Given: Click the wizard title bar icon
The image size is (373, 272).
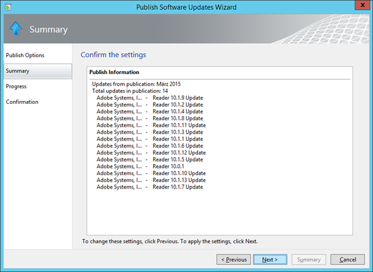Looking at the screenshot, I should (x=8, y=7).
